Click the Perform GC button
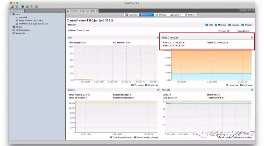The width and height of the screenshot is (264, 146). pyautogui.click(x=224, y=31)
